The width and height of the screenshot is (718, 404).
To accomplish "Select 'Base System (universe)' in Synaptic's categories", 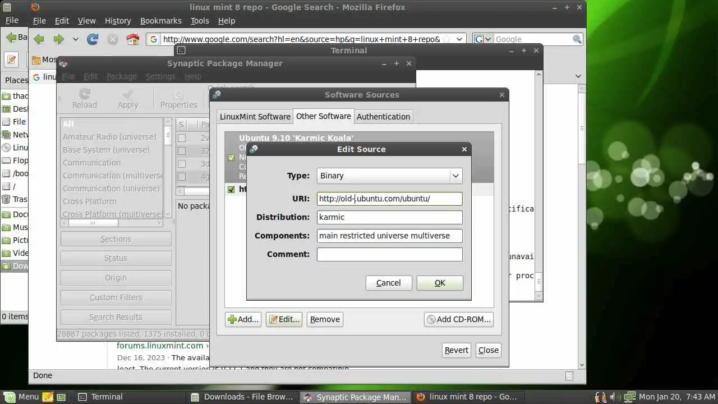I will click(x=107, y=150).
